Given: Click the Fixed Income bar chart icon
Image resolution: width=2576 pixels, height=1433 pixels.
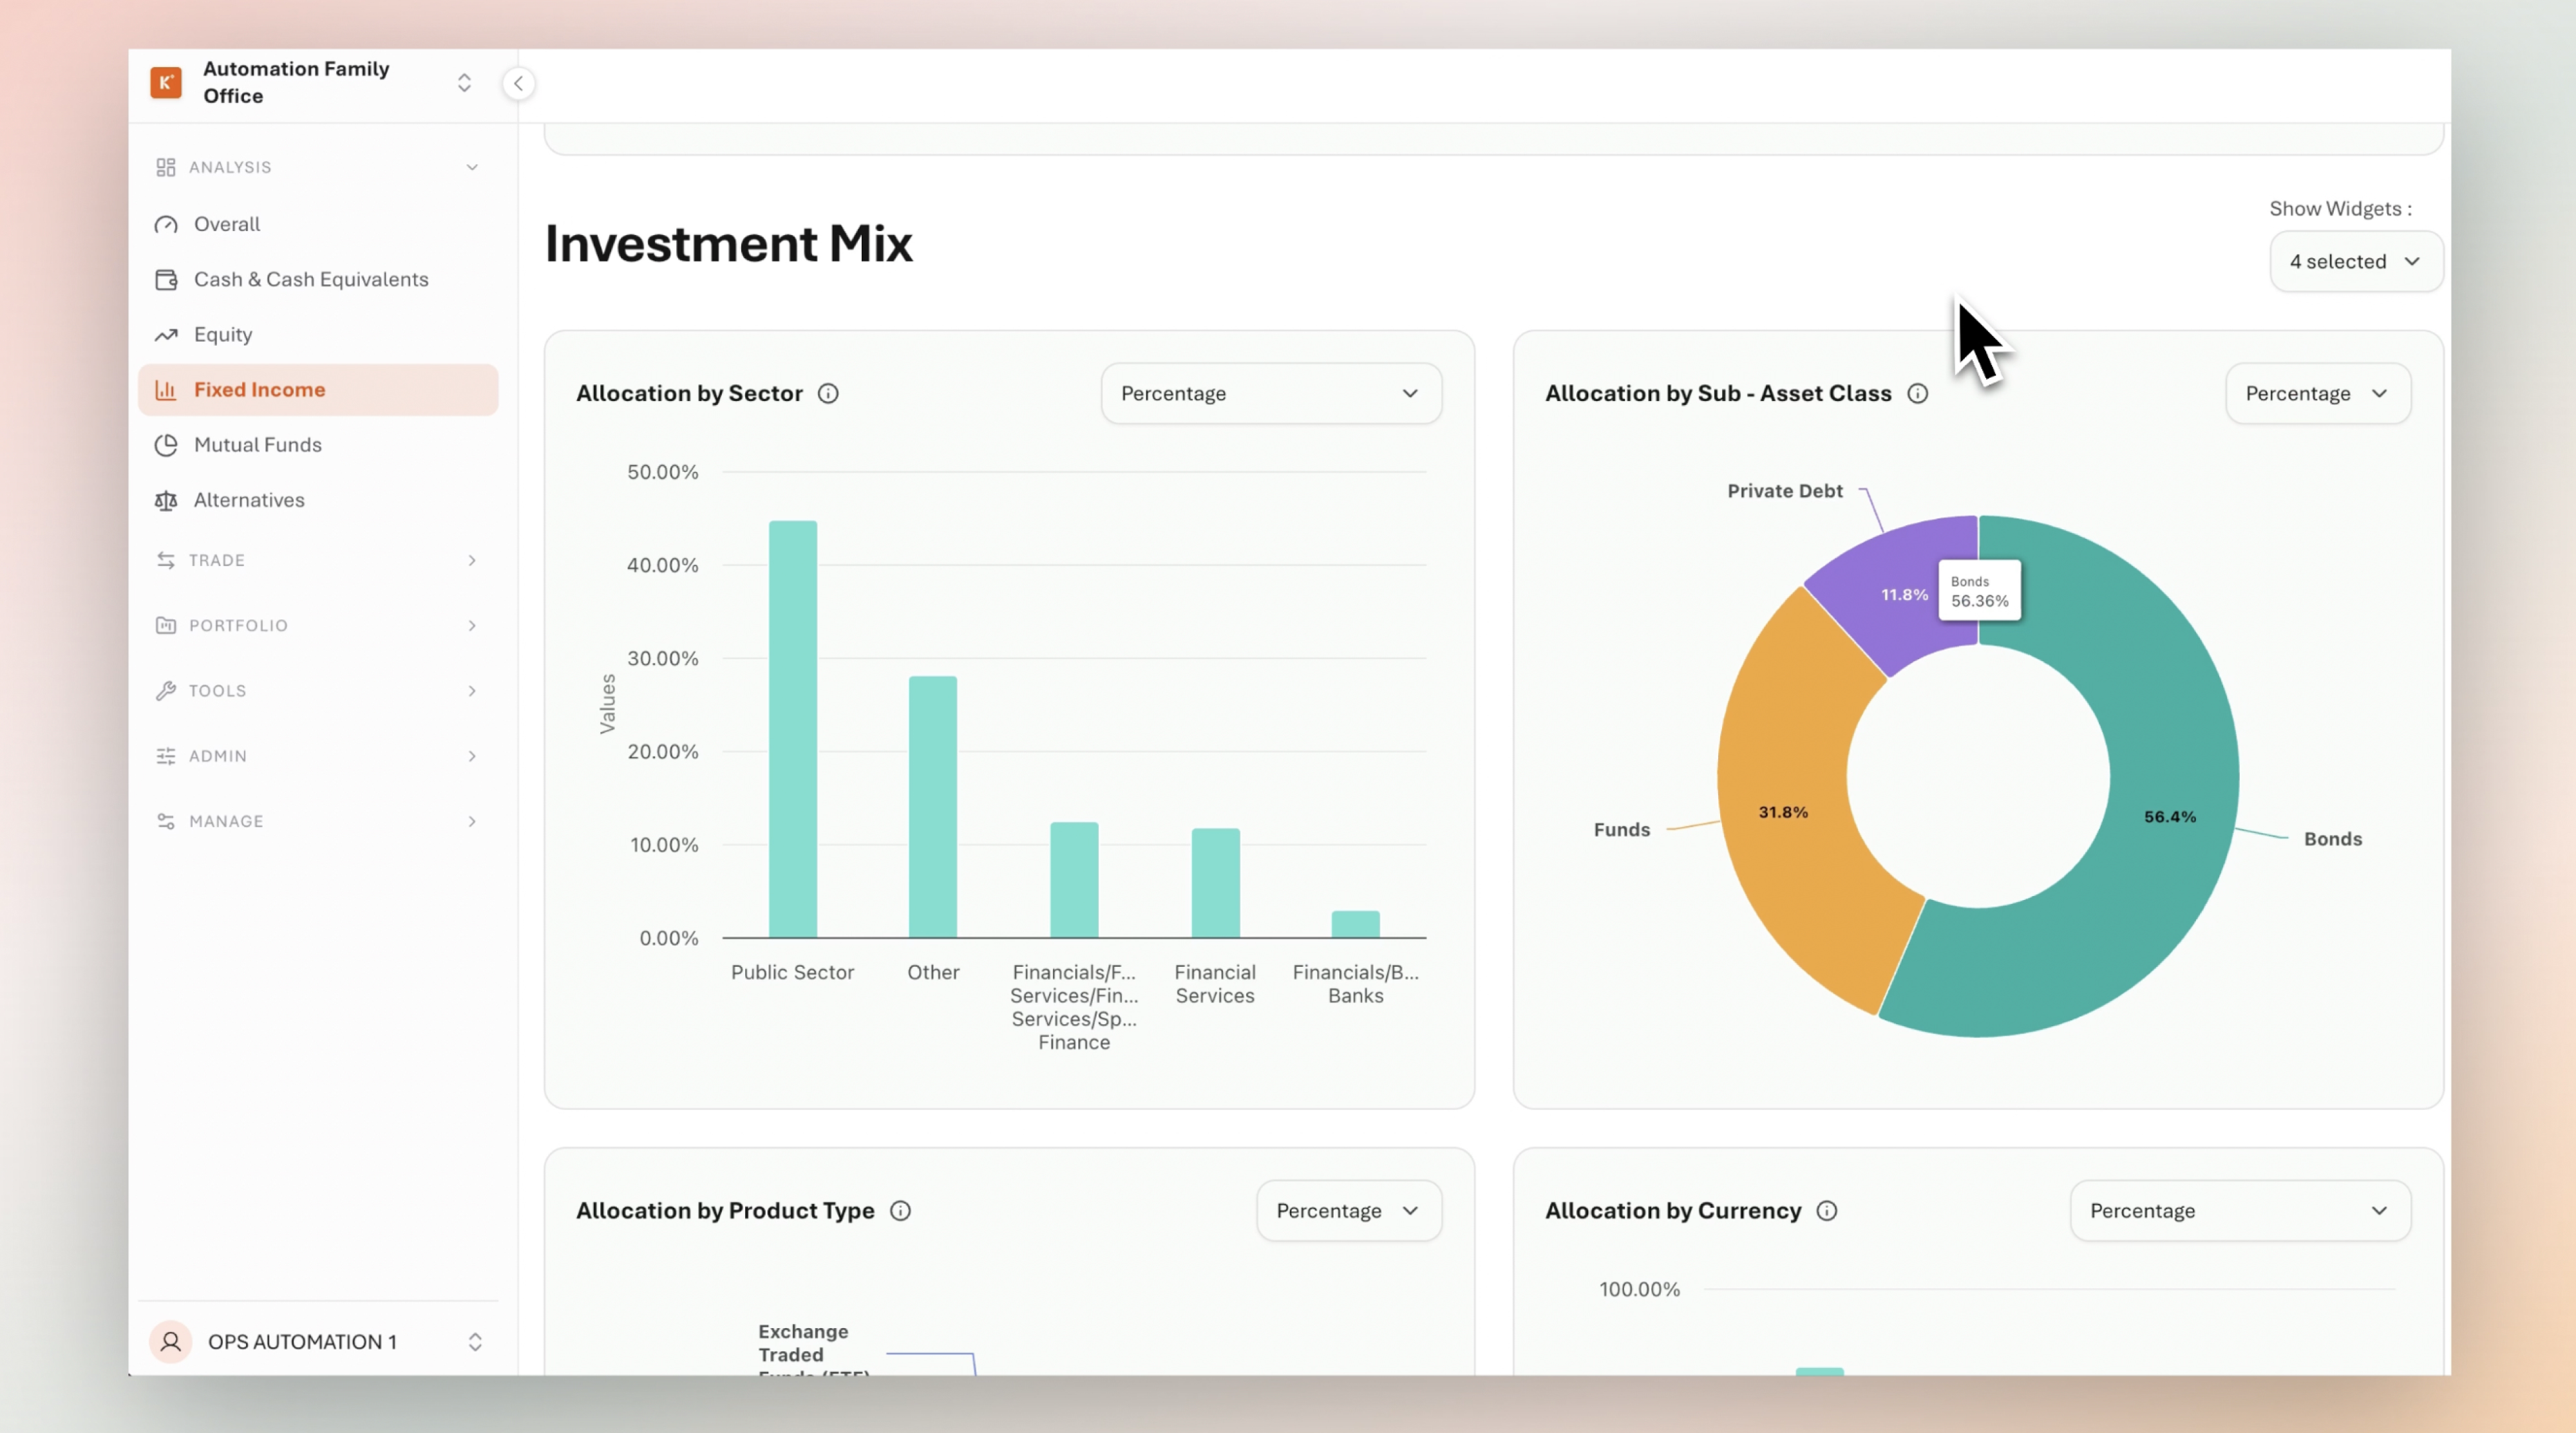Looking at the screenshot, I should [166, 389].
